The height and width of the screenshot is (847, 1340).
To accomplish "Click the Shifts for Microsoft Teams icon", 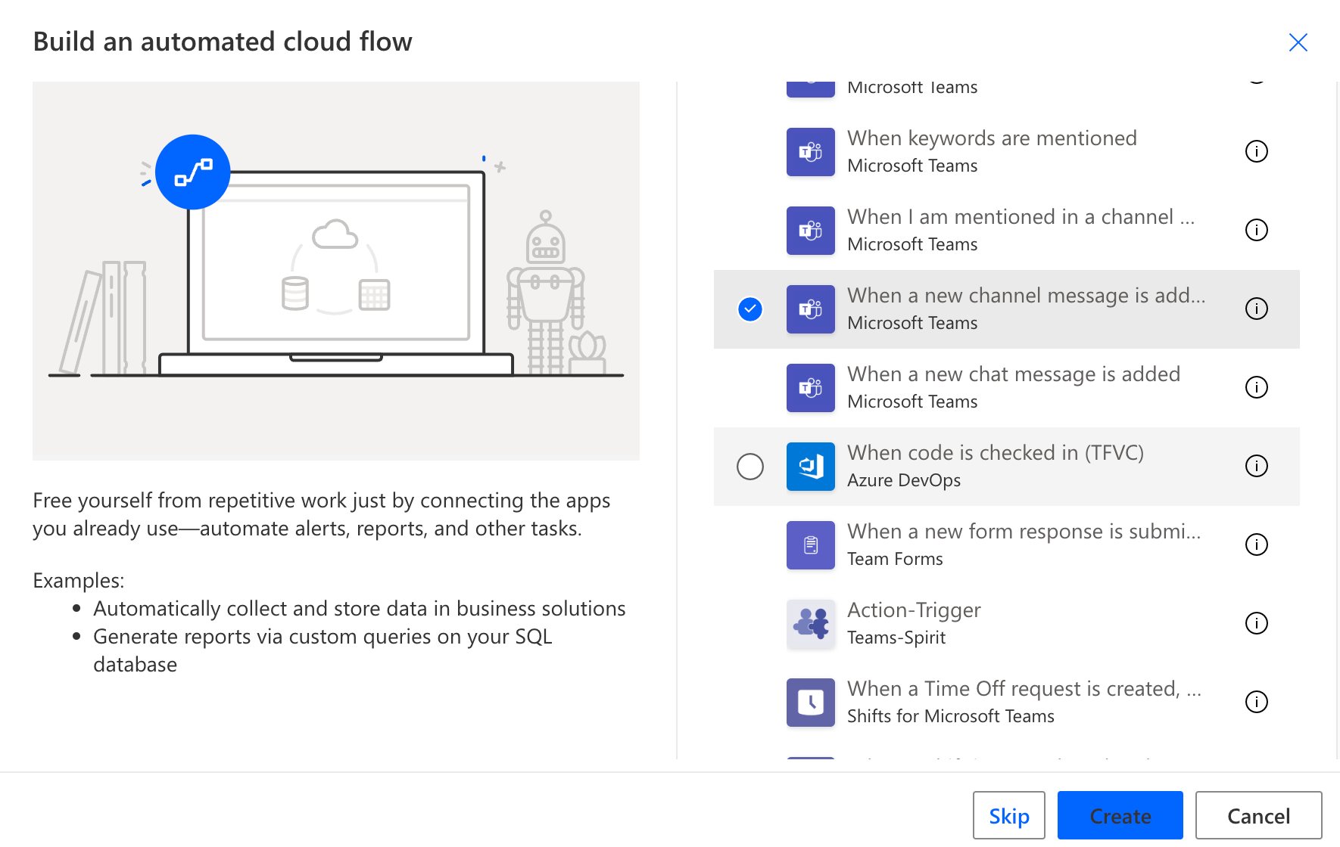I will tap(810, 703).
